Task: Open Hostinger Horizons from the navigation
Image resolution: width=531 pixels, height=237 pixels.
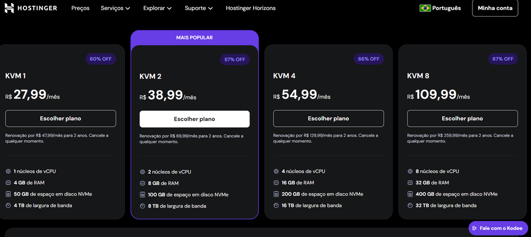Action: (x=250, y=8)
